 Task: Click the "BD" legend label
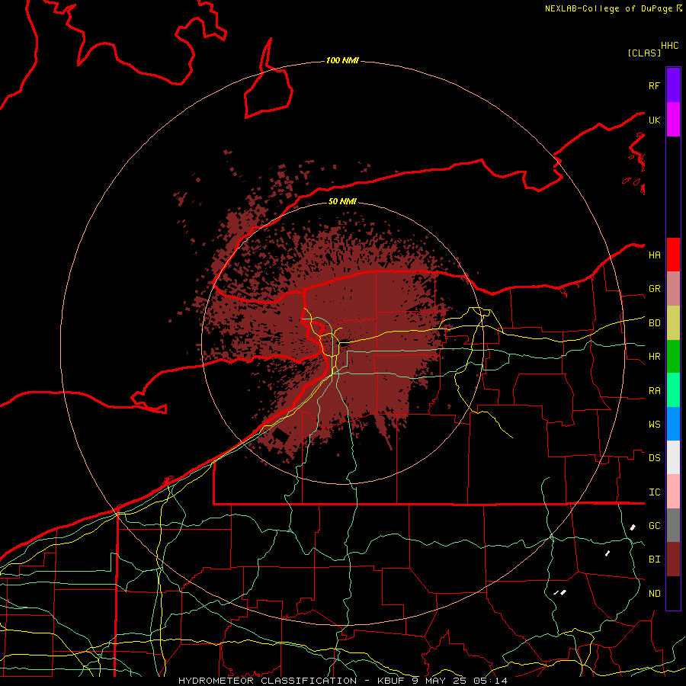tap(654, 323)
